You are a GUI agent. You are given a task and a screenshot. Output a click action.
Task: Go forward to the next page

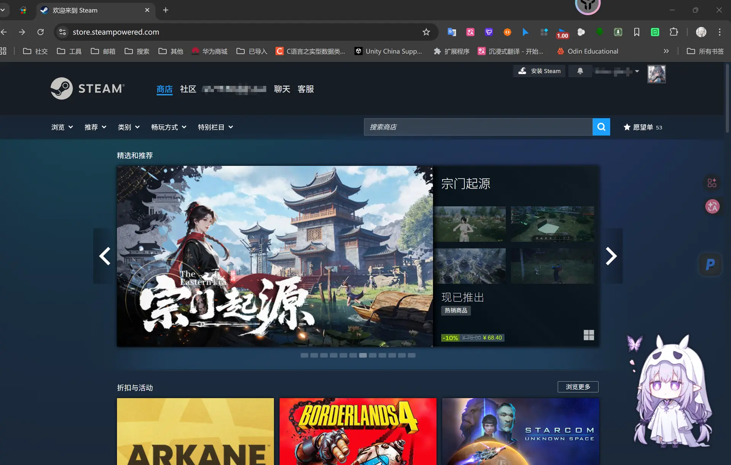tap(22, 32)
